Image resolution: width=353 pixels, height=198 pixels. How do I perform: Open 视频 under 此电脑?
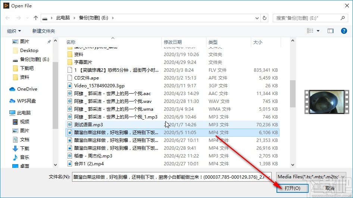point(25,122)
